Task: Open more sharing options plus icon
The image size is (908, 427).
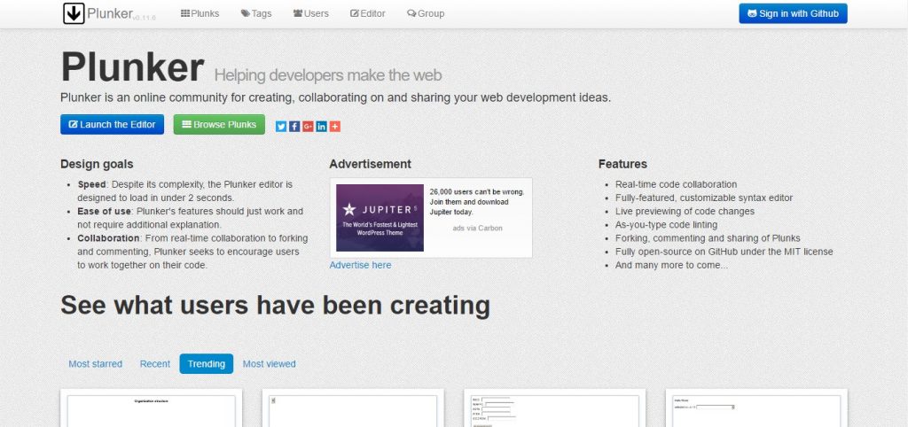Action: click(x=335, y=126)
